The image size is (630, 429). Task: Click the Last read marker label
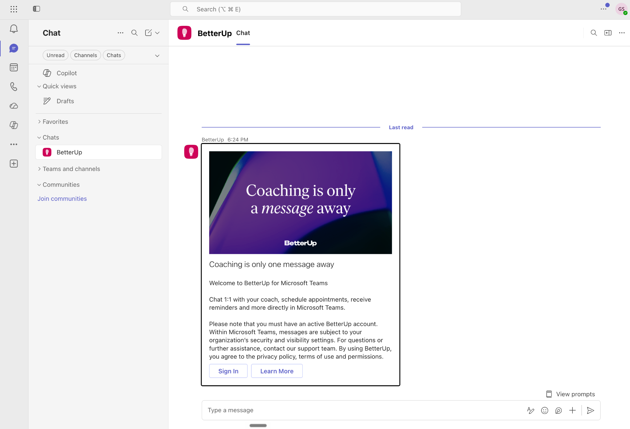click(x=401, y=127)
